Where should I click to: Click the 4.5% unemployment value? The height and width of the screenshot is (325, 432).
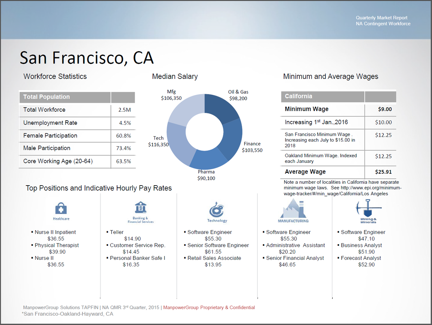click(125, 123)
